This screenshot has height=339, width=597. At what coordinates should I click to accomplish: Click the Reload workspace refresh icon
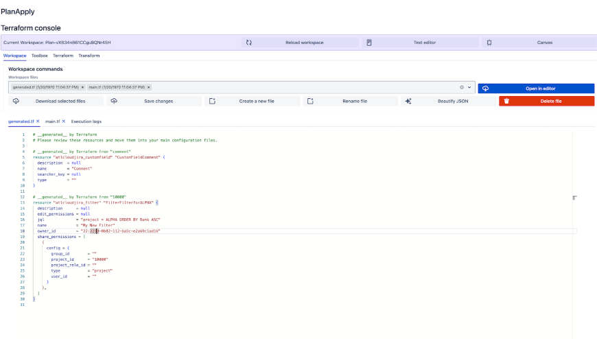click(249, 43)
